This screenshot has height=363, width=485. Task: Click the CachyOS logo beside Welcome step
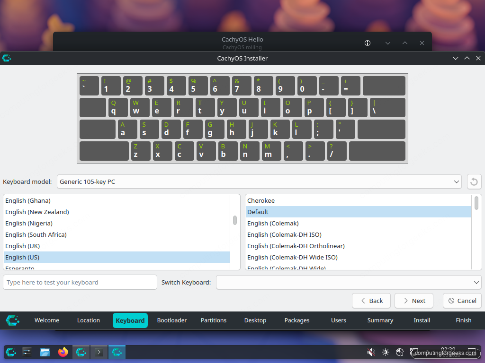pos(13,320)
